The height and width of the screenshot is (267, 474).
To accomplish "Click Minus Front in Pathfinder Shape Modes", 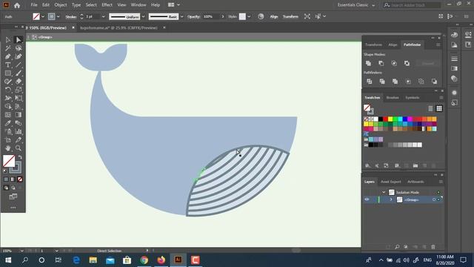I will point(381,63).
